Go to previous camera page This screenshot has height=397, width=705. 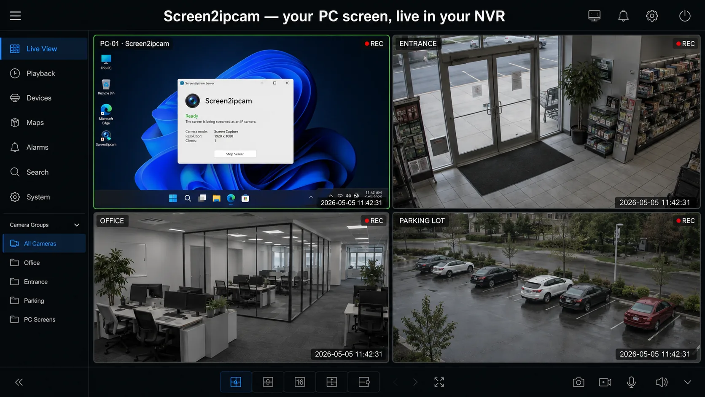click(396, 382)
